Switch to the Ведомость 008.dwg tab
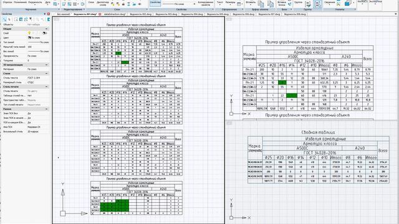This screenshot has width=399, height=224. (x=295, y=14)
